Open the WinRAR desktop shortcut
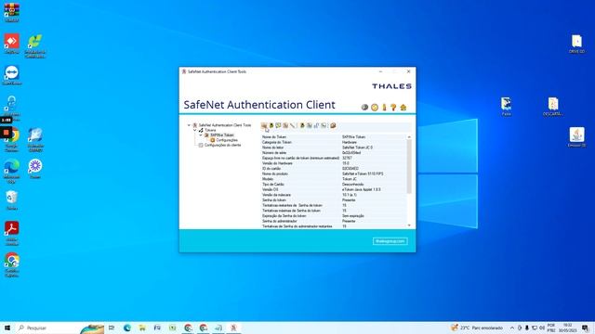The image size is (595, 334). (12, 12)
